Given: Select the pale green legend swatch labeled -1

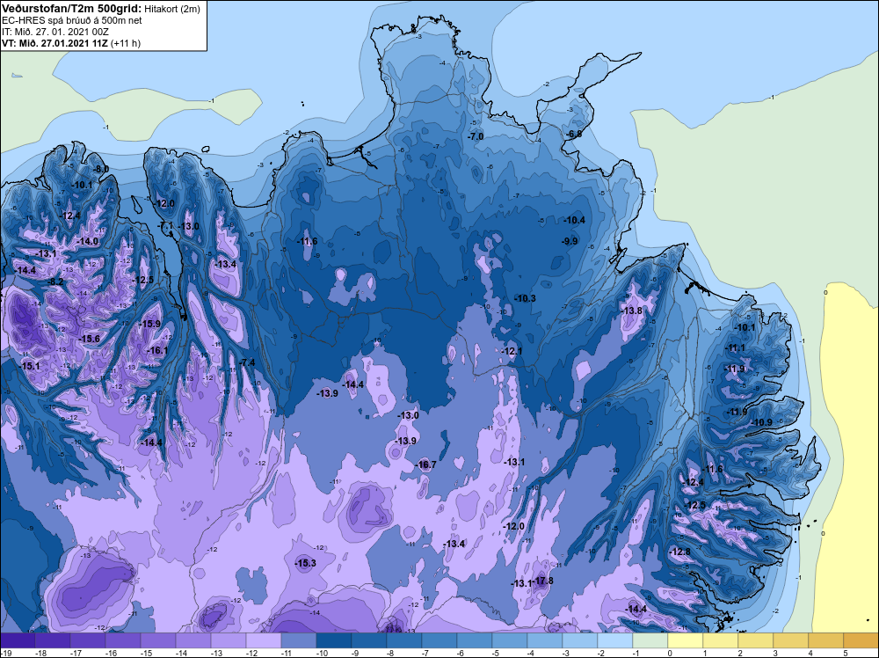Looking at the screenshot, I should (x=650, y=641).
